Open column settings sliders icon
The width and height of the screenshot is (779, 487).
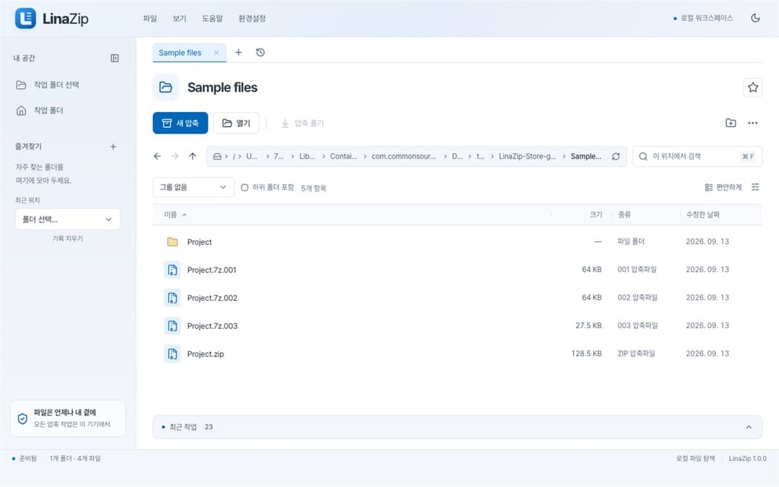coord(755,187)
